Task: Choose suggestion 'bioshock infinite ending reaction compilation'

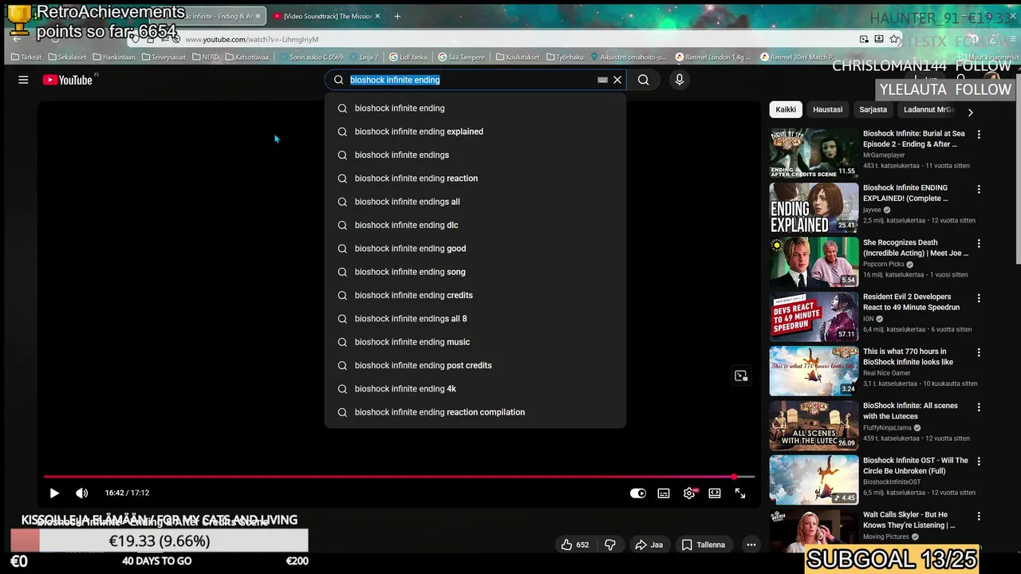Action: (475, 412)
